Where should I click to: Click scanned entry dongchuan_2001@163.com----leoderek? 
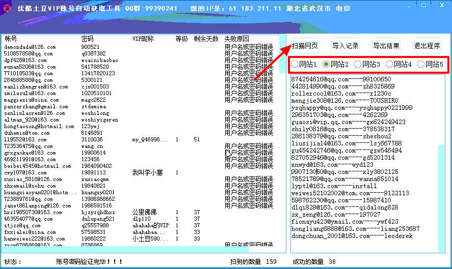pyautogui.click(x=352, y=236)
